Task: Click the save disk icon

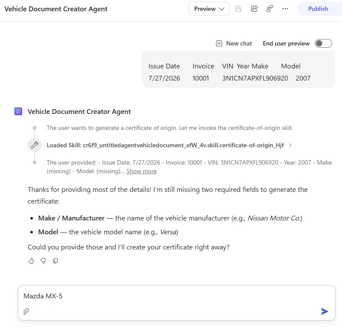Action: pos(239,9)
